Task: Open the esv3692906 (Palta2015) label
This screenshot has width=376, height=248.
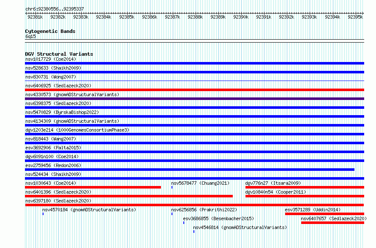Action: click(53, 148)
